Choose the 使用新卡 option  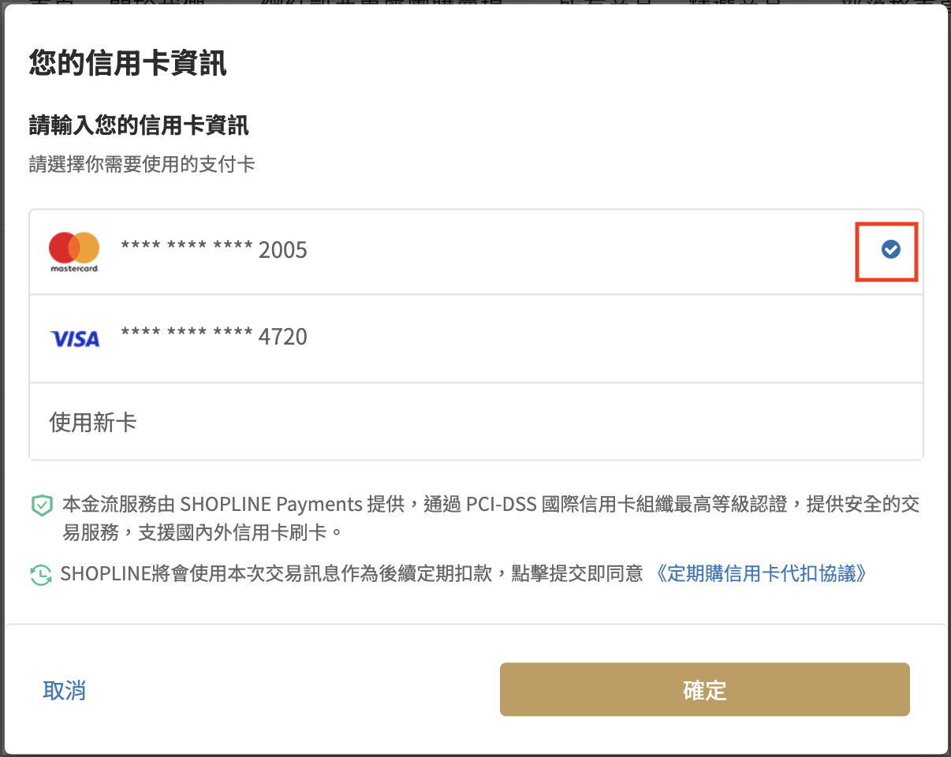point(93,423)
